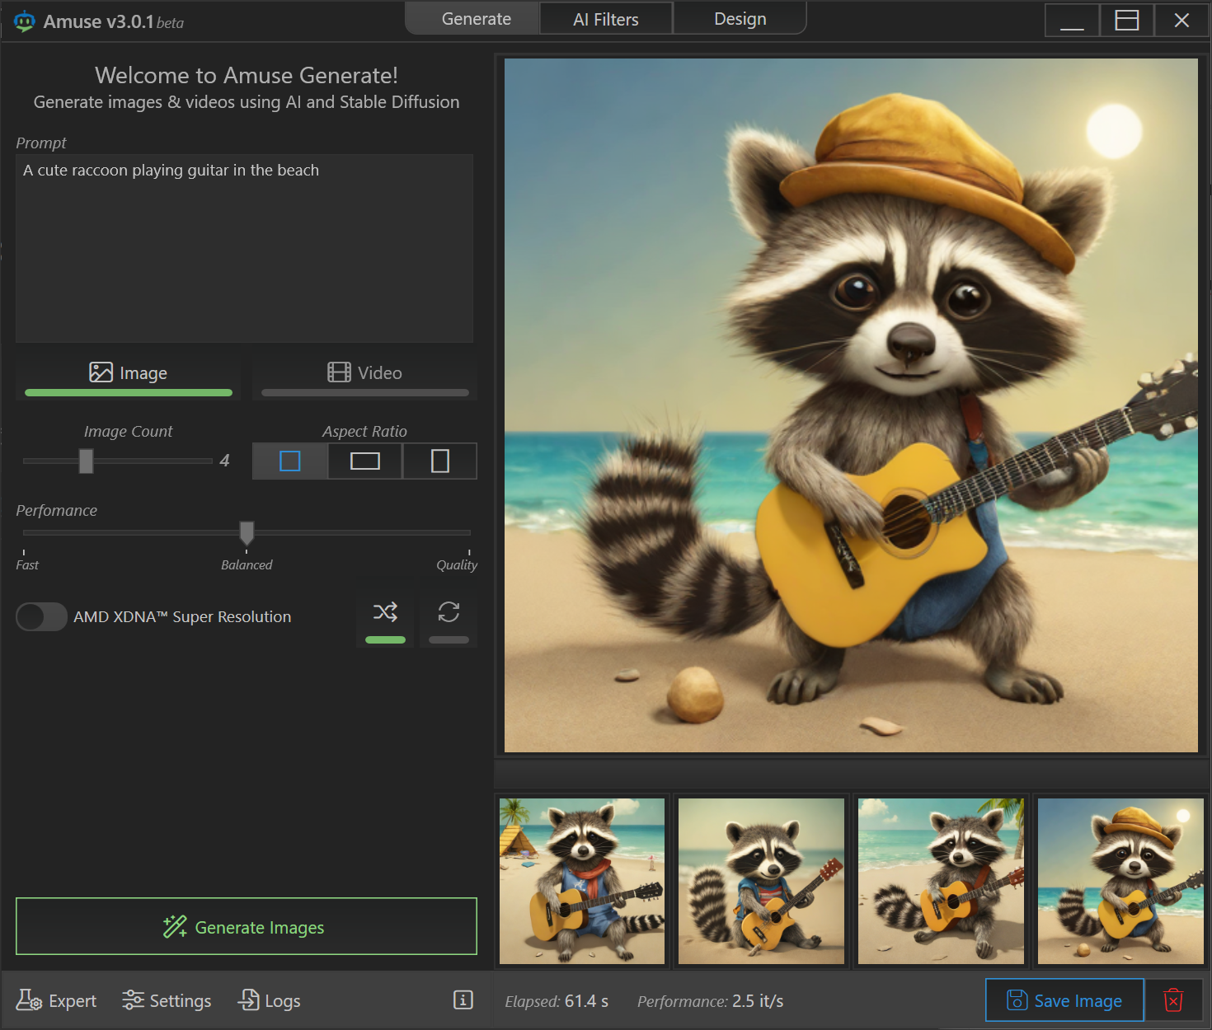Viewport: 1212px width, 1030px height.
Task: Click the Amuse robot logo icon
Action: coord(25,21)
